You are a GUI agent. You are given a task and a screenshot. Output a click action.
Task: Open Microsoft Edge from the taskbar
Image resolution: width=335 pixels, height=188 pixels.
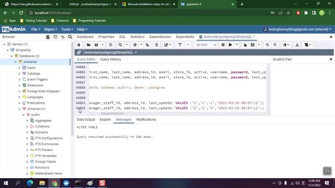tap(30, 183)
